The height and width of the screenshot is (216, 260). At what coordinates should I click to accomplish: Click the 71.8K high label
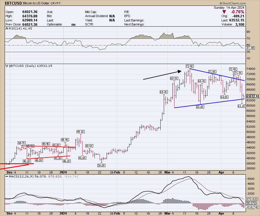[x=212, y=72]
